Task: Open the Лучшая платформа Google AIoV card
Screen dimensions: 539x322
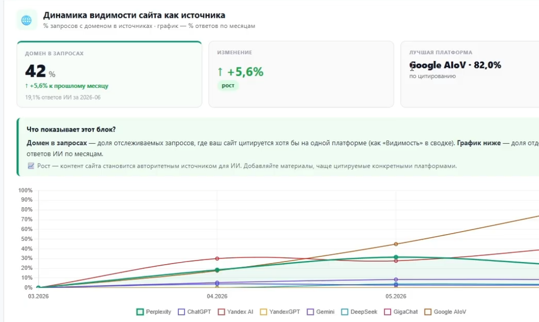Action: [x=470, y=74]
